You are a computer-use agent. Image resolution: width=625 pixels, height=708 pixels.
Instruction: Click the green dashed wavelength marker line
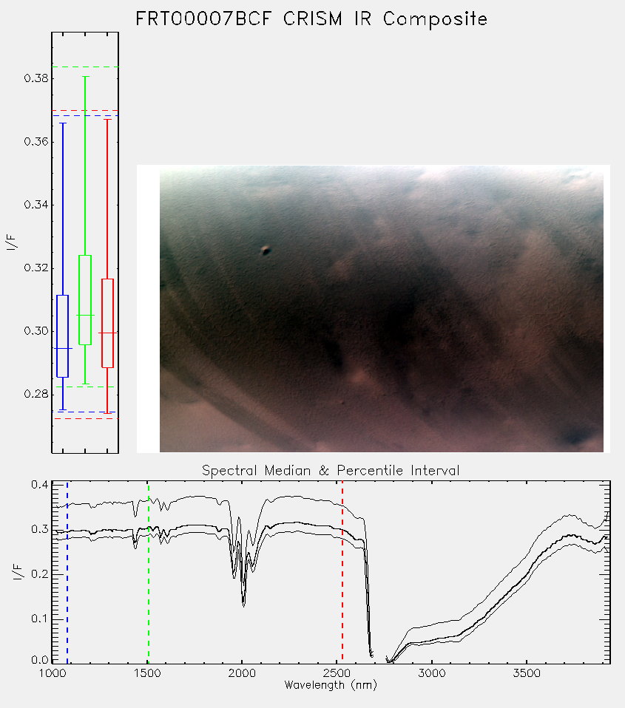[x=148, y=573]
